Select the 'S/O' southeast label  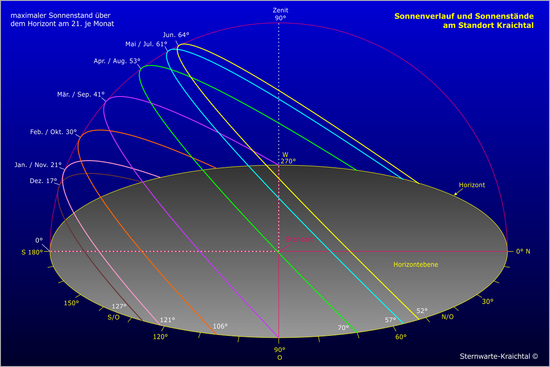[113, 317]
